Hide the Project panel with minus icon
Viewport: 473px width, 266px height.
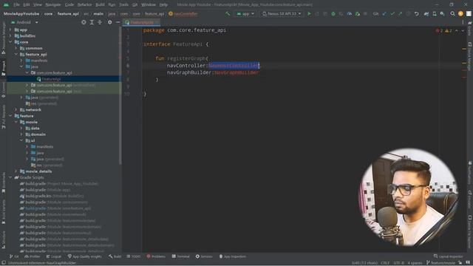point(118,22)
